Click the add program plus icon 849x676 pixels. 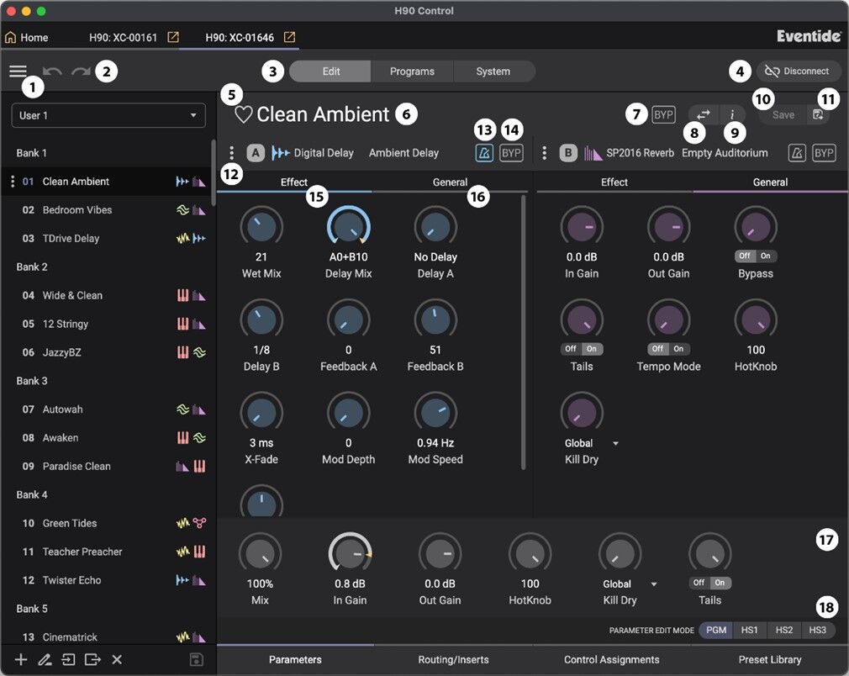[x=21, y=659]
